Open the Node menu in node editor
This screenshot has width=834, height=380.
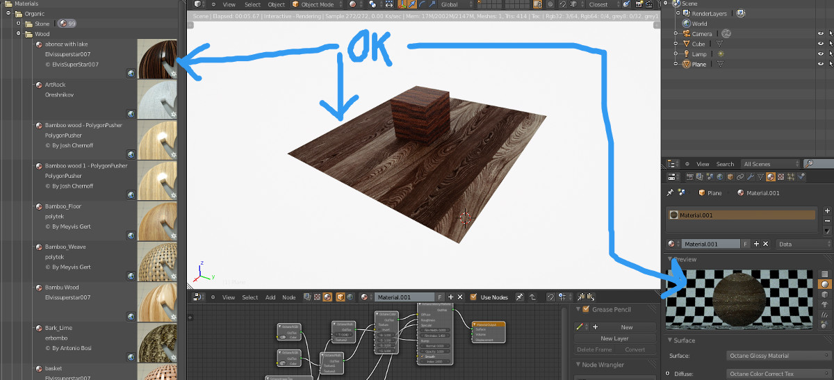click(x=289, y=297)
